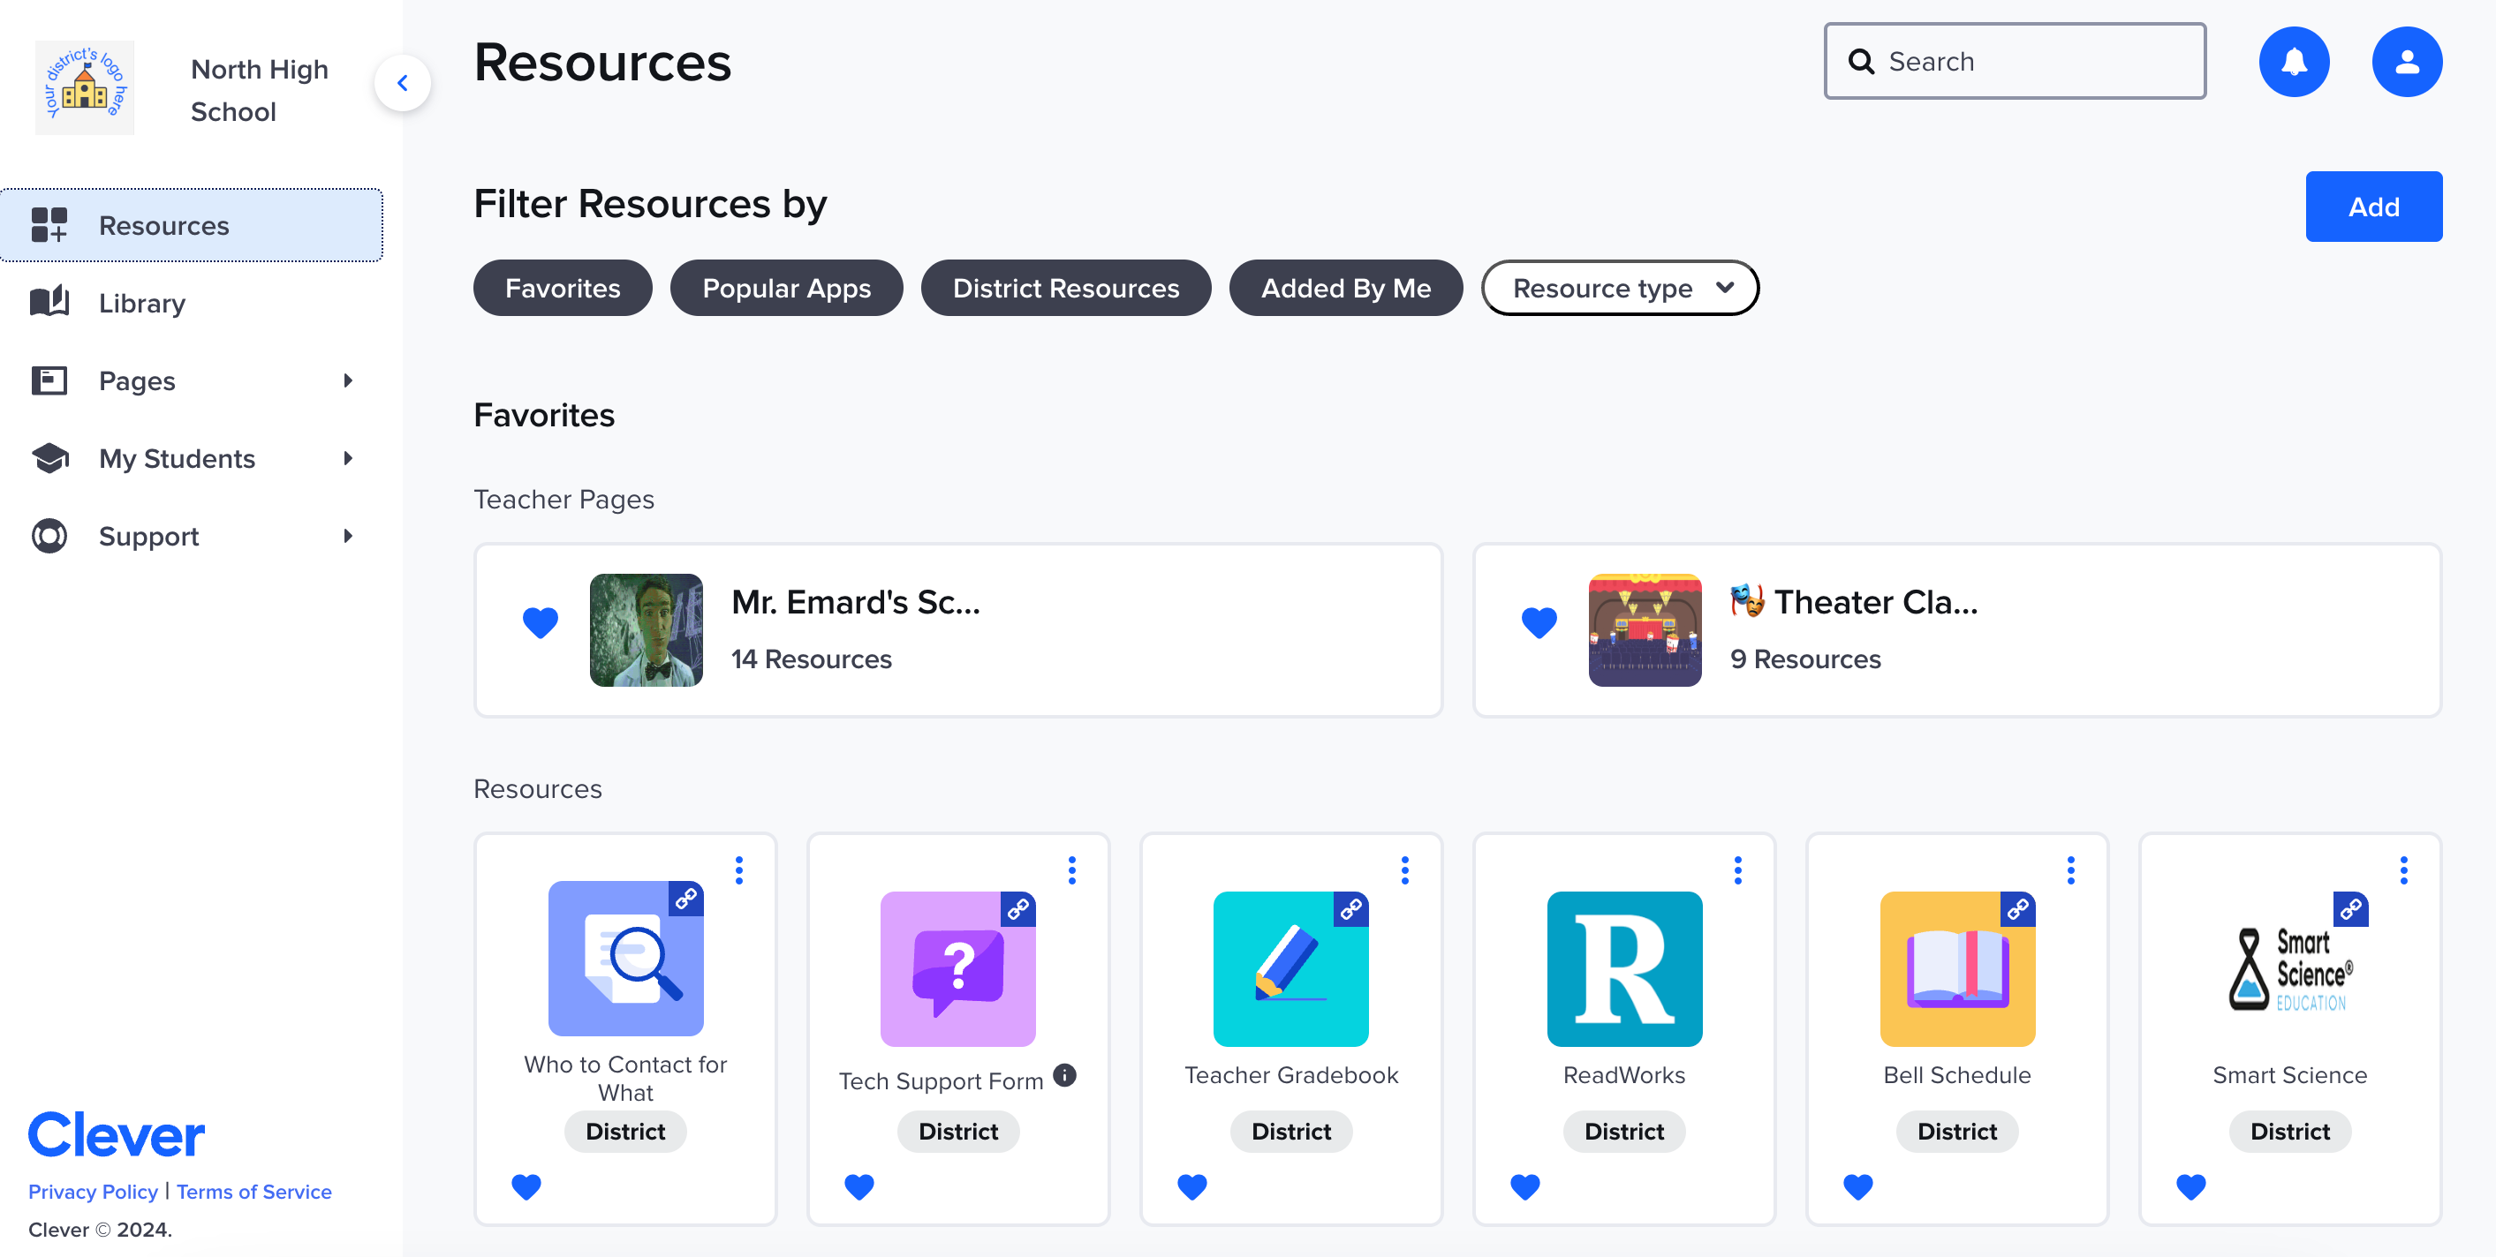Click info icon beside Tech Support Form
The width and height of the screenshot is (2496, 1257).
point(1064,1074)
